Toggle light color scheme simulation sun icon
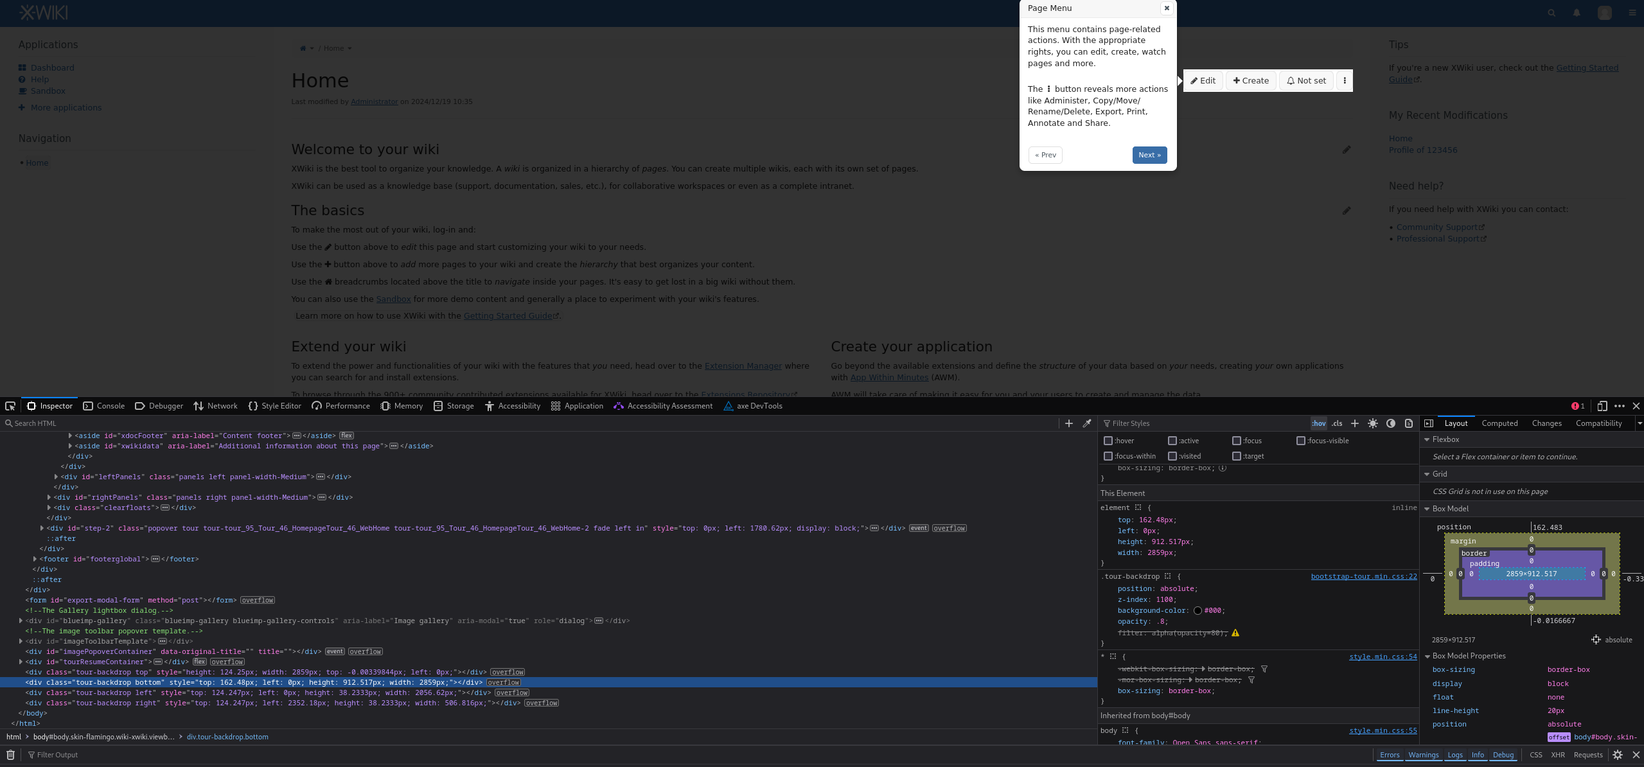Screen dimensions: 1644x767 (x=1373, y=423)
